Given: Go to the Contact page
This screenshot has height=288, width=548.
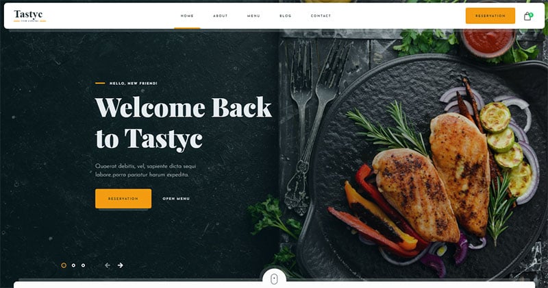Looking at the screenshot, I should [x=321, y=16].
